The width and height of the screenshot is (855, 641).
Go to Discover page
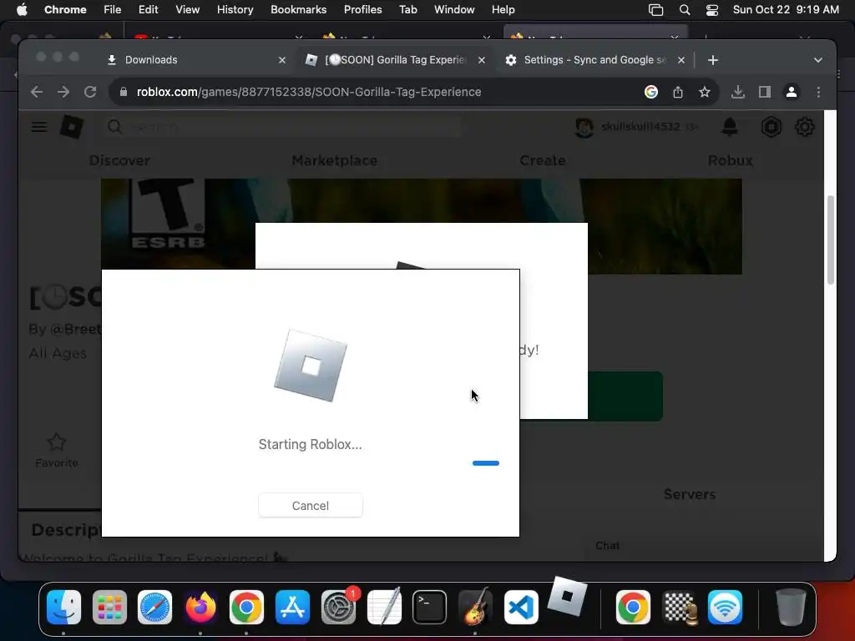pos(119,160)
